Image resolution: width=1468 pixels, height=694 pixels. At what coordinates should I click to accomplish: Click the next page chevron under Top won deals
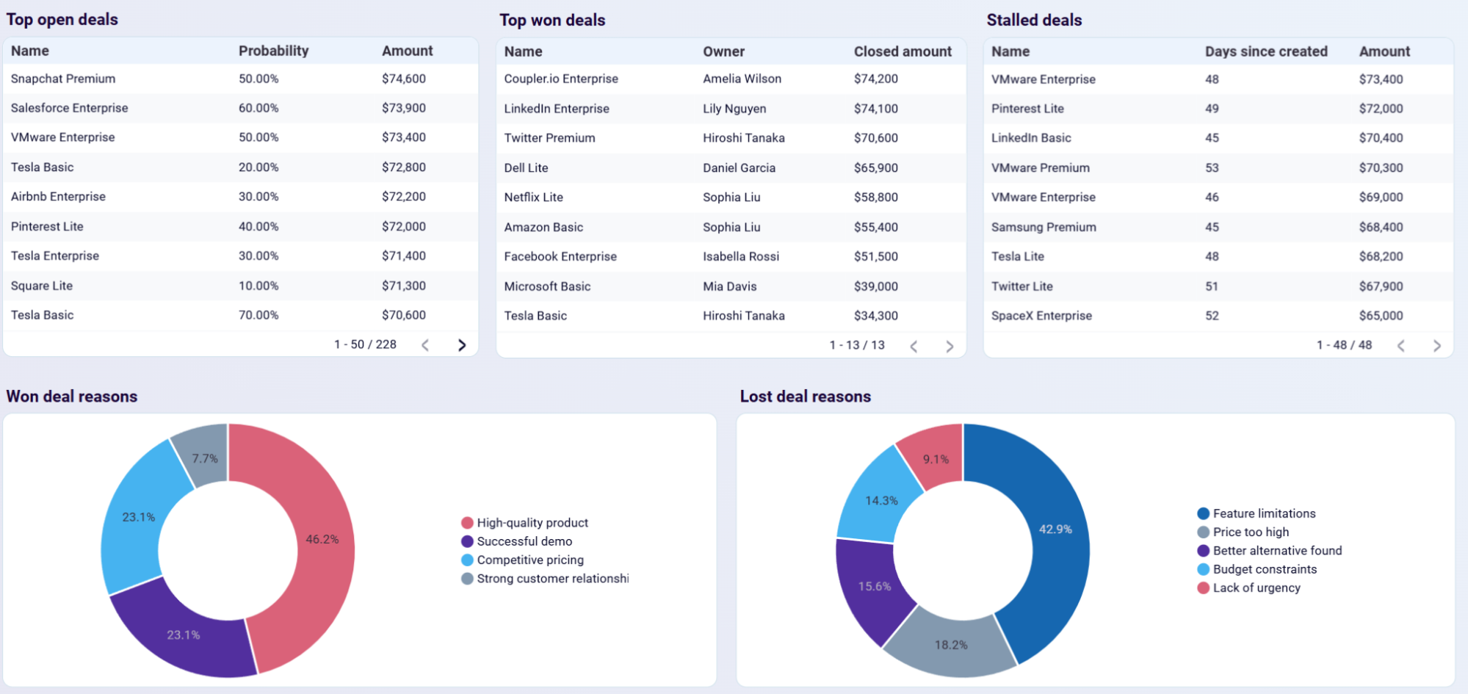(949, 345)
